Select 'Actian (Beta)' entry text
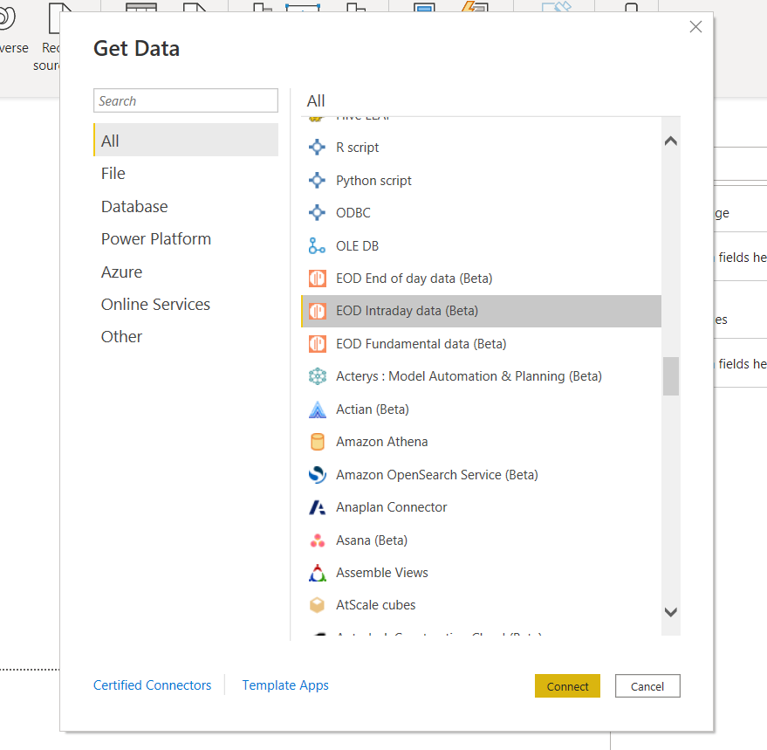This screenshot has height=750, width=767. (373, 409)
